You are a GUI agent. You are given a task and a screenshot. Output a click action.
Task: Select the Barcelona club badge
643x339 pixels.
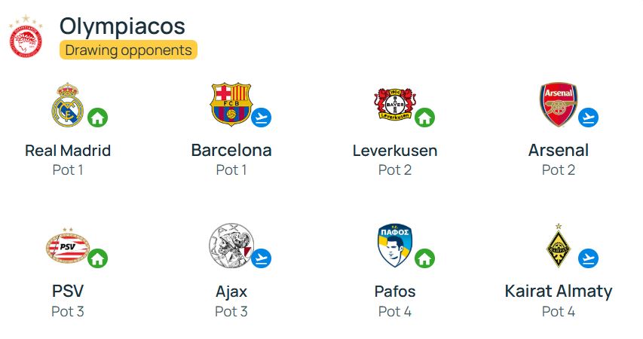231,105
